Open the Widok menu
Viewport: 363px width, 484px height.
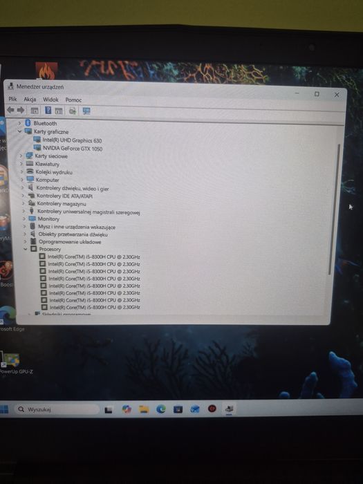pos(50,100)
